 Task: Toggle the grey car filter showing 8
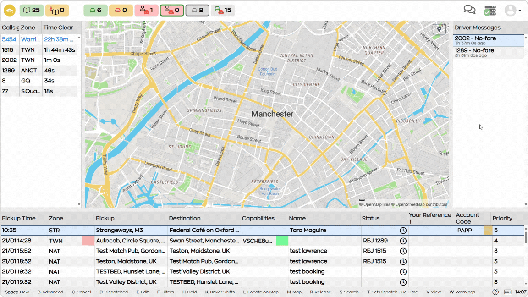[x=198, y=11]
